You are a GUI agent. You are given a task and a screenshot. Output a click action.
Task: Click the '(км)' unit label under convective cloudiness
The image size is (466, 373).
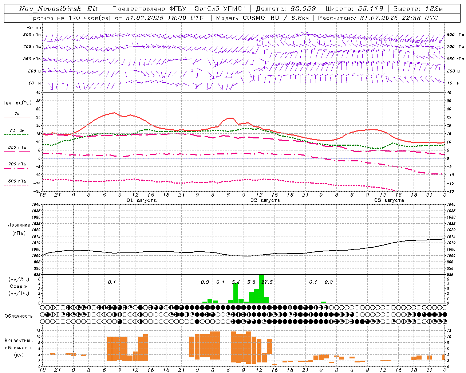pyautogui.click(x=19, y=355)
